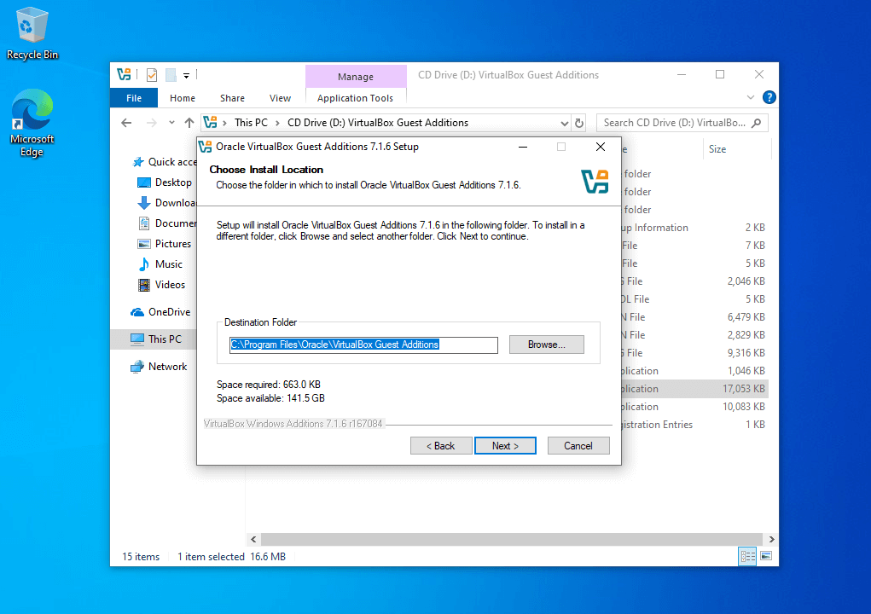Click the This PC breadcrumb in address bar

coord(251,123)
